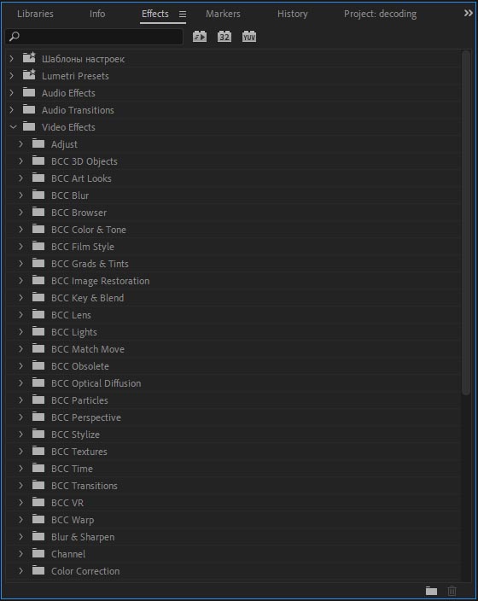Click the Audio Transitions folder icon

click(29, 109)
